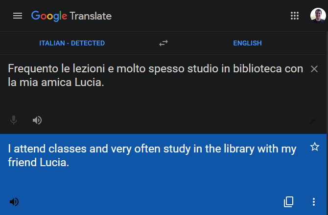Viewport: 328px width, 215px height.
Task: Click 'friend Lucia.' in the translated text
Action: 38,163
